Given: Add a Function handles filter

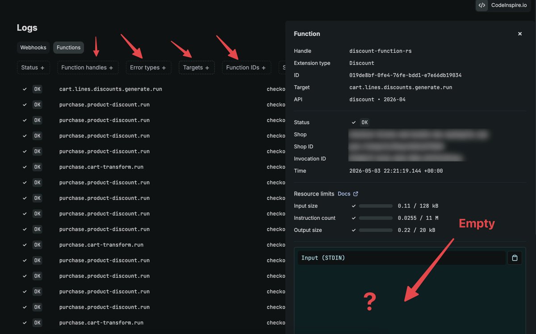Looking at the screenshot, I should point(88,67).
